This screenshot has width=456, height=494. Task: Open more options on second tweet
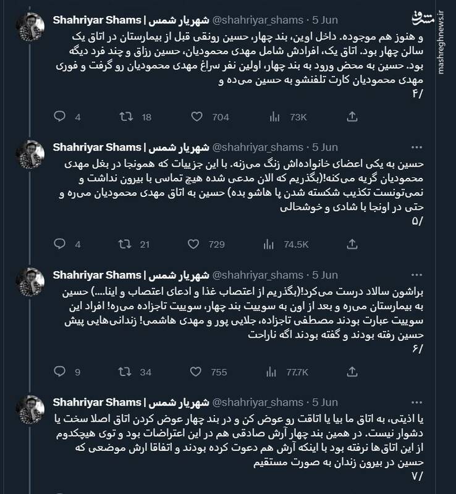tap(402, 147)
